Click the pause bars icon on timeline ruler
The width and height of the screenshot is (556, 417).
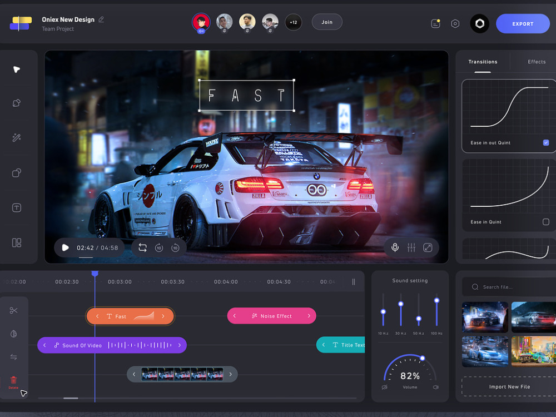tap(354, 281)
